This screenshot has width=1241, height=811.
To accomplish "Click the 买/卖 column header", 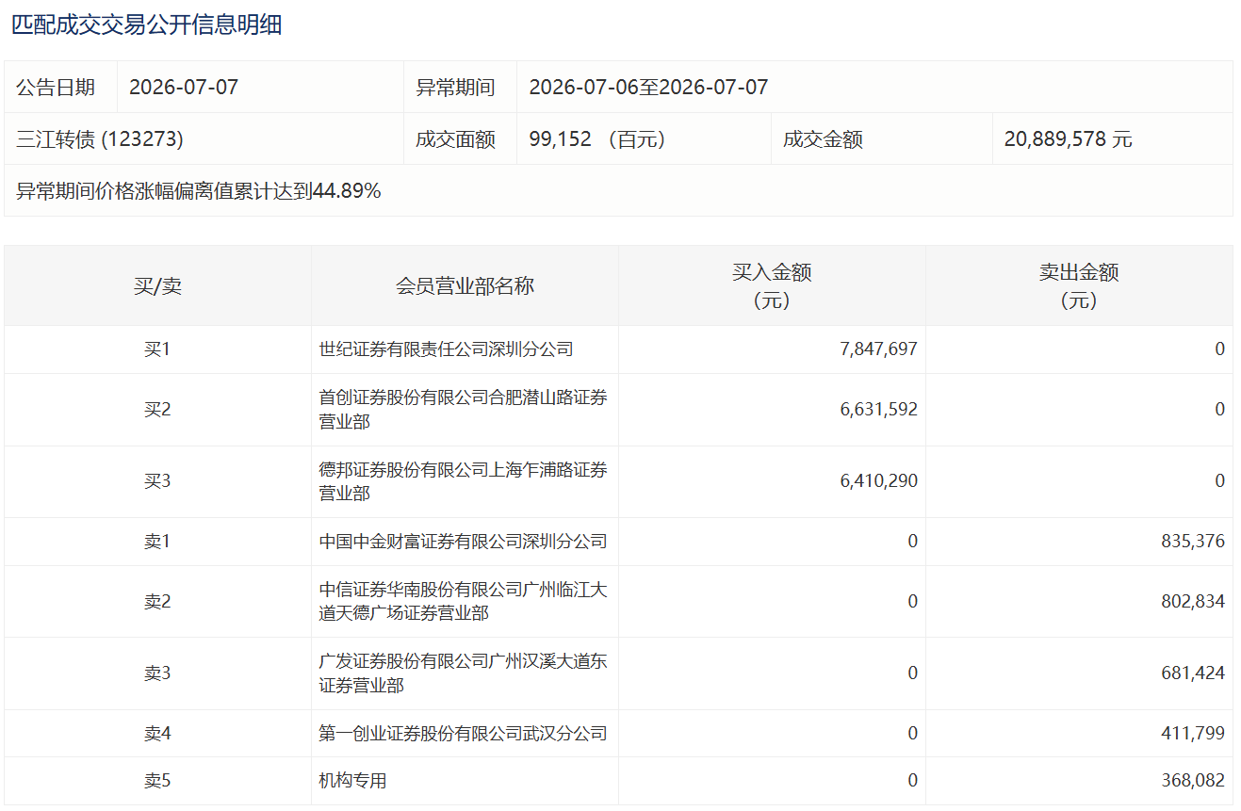I will click(157, 286).
